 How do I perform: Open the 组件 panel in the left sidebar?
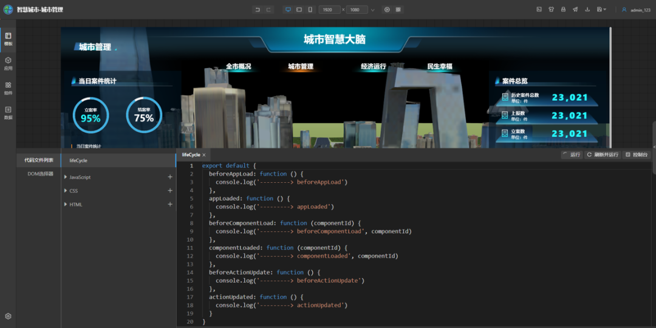pyautogui.click(x=8, y=88)
